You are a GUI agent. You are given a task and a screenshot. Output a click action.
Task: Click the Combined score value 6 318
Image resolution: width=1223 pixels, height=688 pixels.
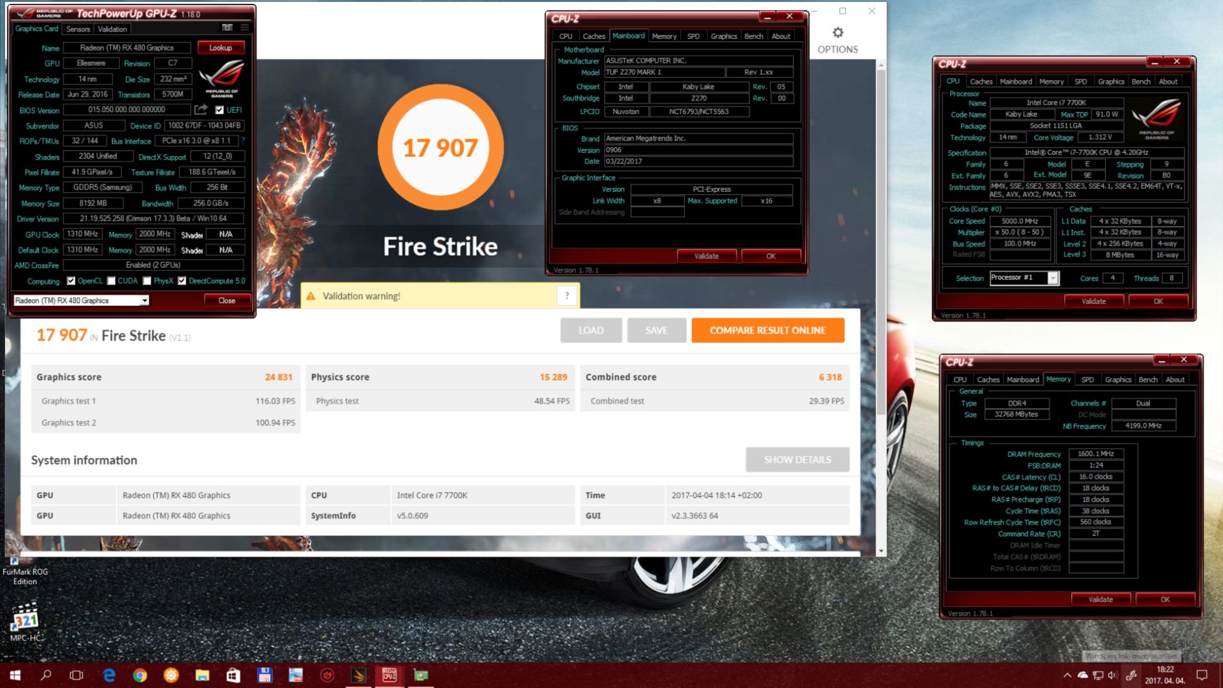point(830,377)
